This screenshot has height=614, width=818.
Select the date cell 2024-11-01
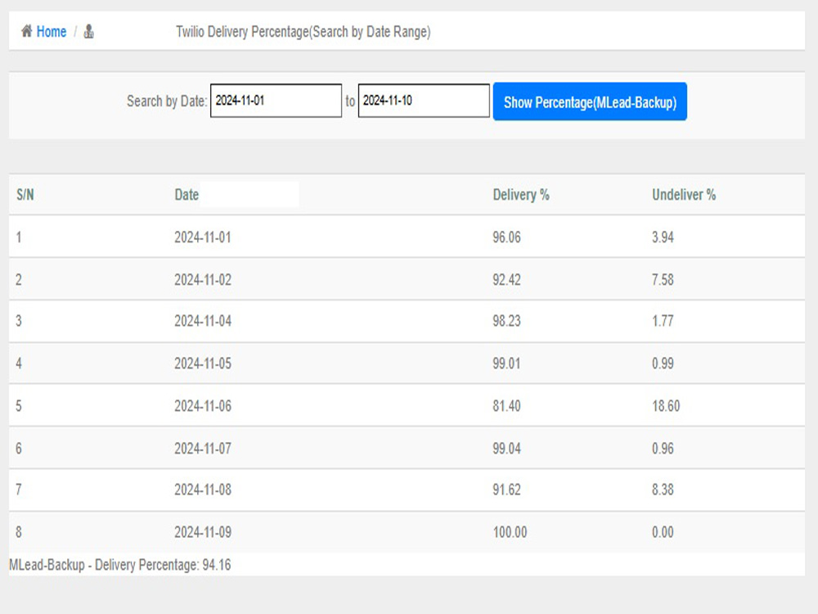point(202,237)
